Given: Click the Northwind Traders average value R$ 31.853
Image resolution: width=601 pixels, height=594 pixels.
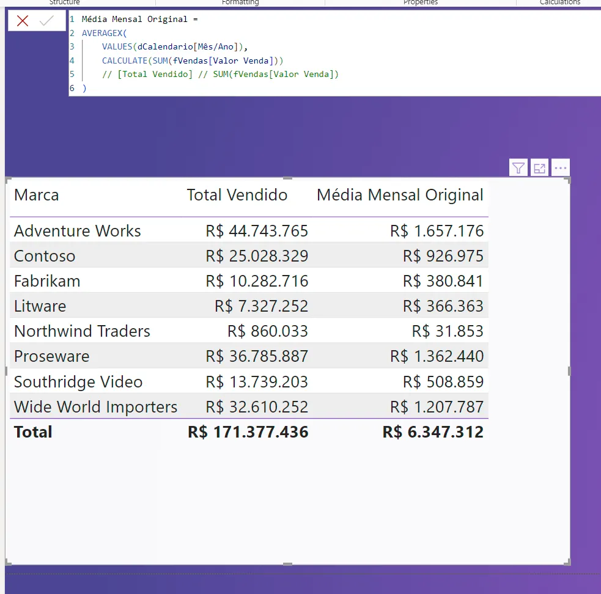Looking at the screenshot, I should 448,331.
